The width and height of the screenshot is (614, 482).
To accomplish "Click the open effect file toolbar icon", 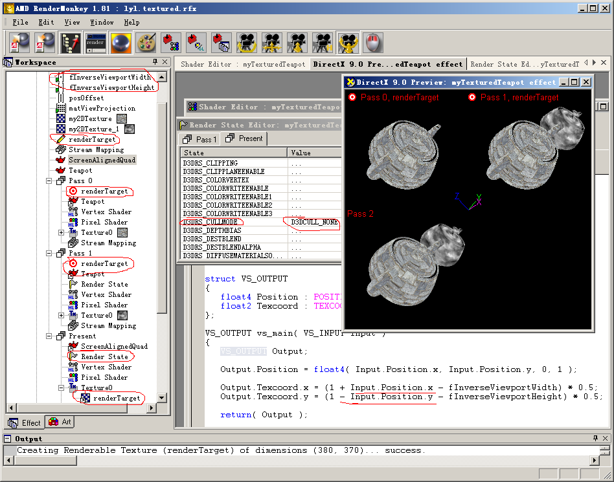I will pos(19,43).
